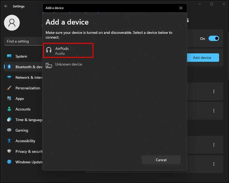Click the Unknown device computer icon
229x183 pixels.
click(x=49, y=65)
